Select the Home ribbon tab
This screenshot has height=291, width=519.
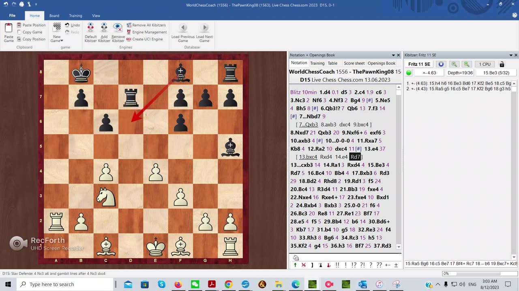point(35,16)
